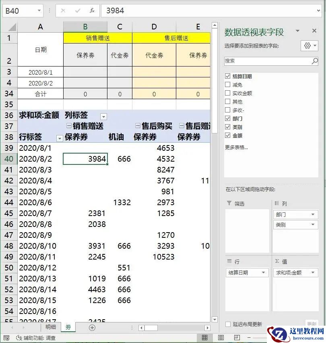Screen dimensions: 326x343
Task: Select cell with value 4463
Action: (x=85, y=289)
